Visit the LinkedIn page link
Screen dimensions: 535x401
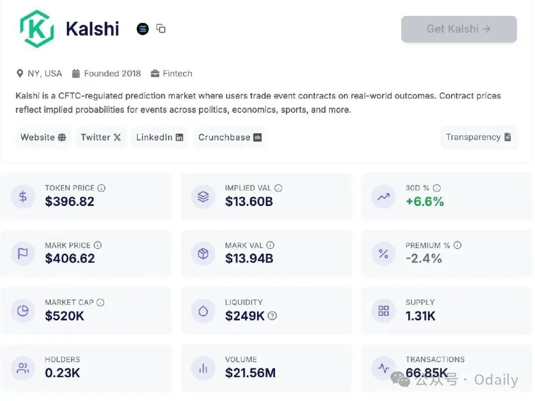click(x=160, y=137)
